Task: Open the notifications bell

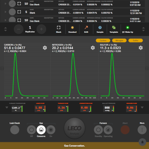Action: [x=142, y=142]
